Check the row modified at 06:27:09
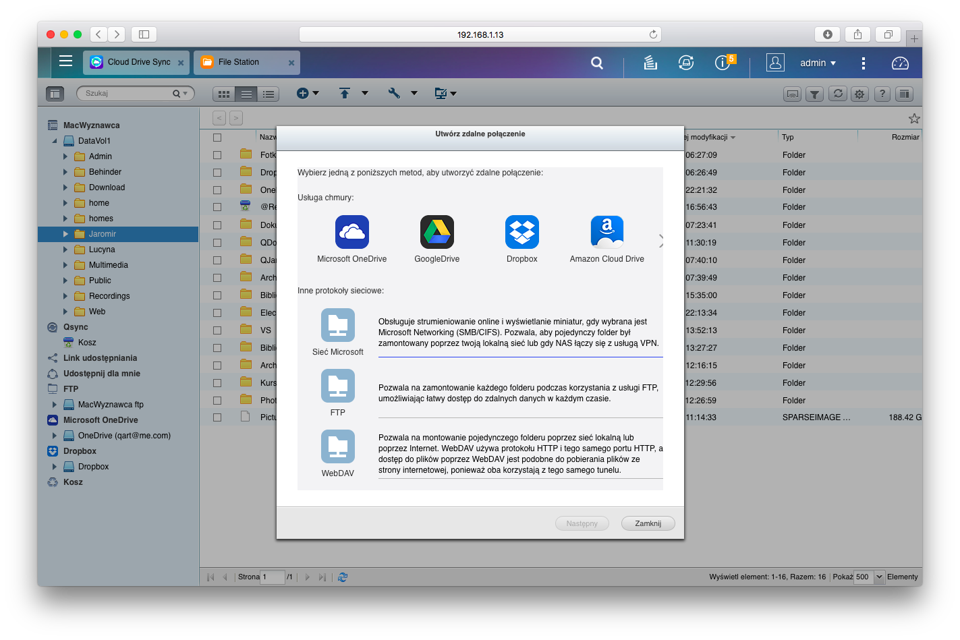The height and width of the screenshot is (640, 960). pyautogui.click(x=217, y=155)
